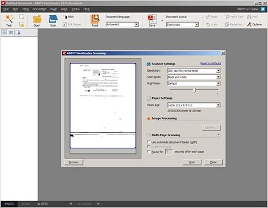Open the Scan mode dropdown

(218, 77)
